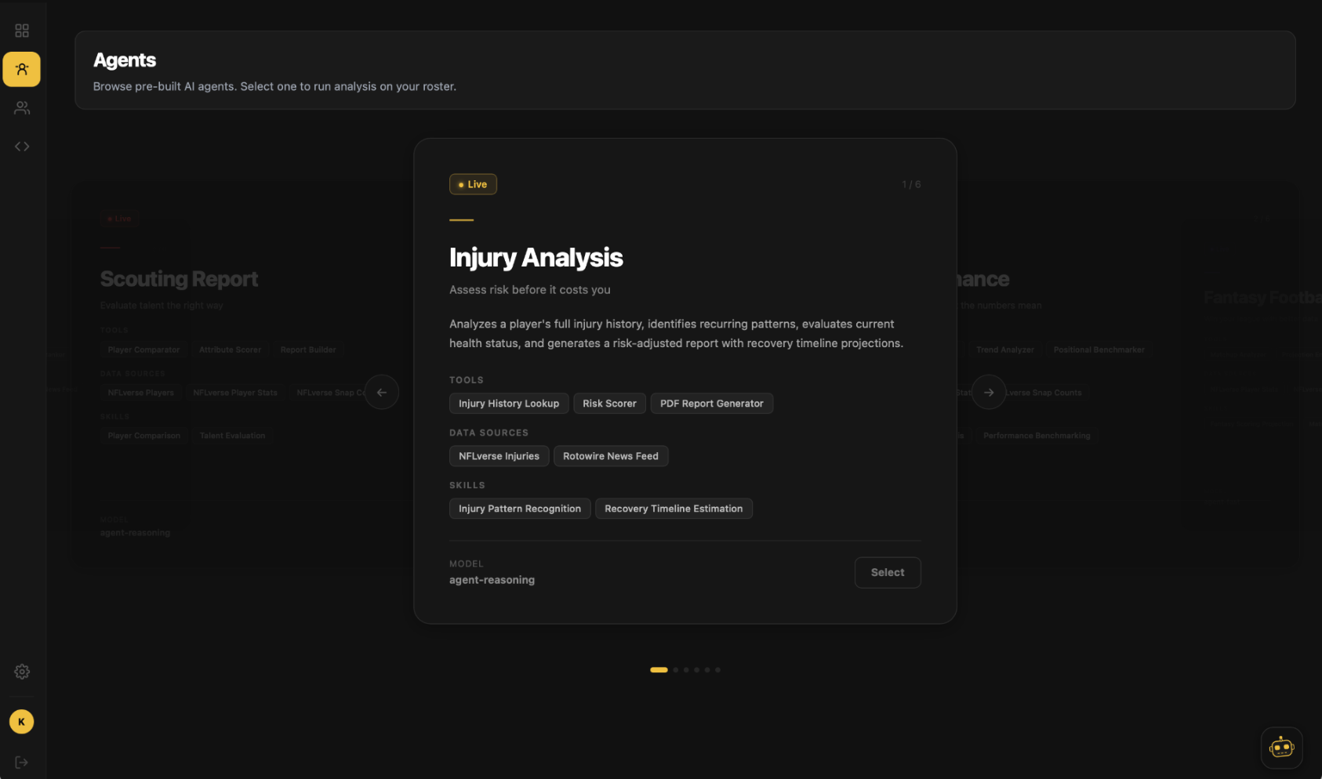
Task: Click the Attribute Scorer chip on Scouting Report
Action: (231, 350)
